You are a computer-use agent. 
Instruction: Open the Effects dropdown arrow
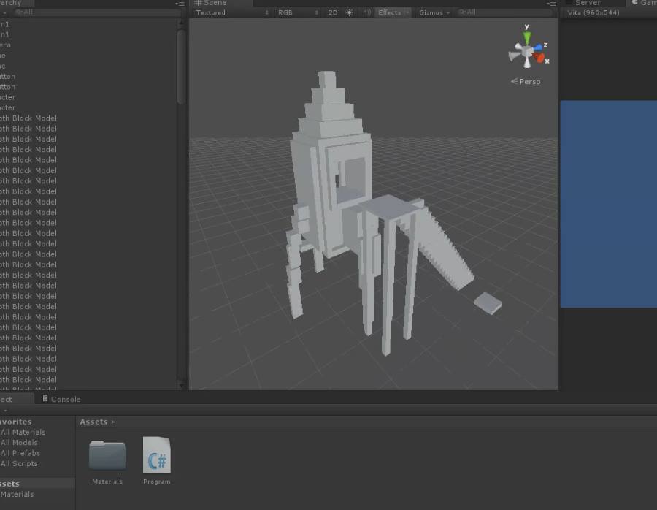[407, 12]
